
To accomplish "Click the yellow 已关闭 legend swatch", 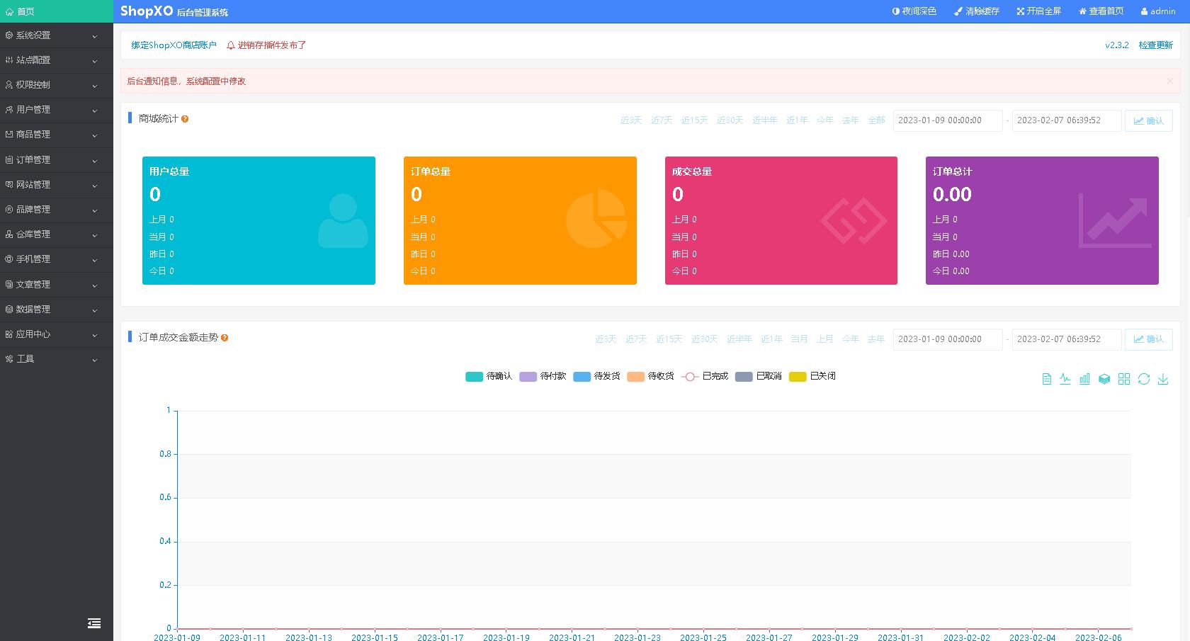I will 798,376.
